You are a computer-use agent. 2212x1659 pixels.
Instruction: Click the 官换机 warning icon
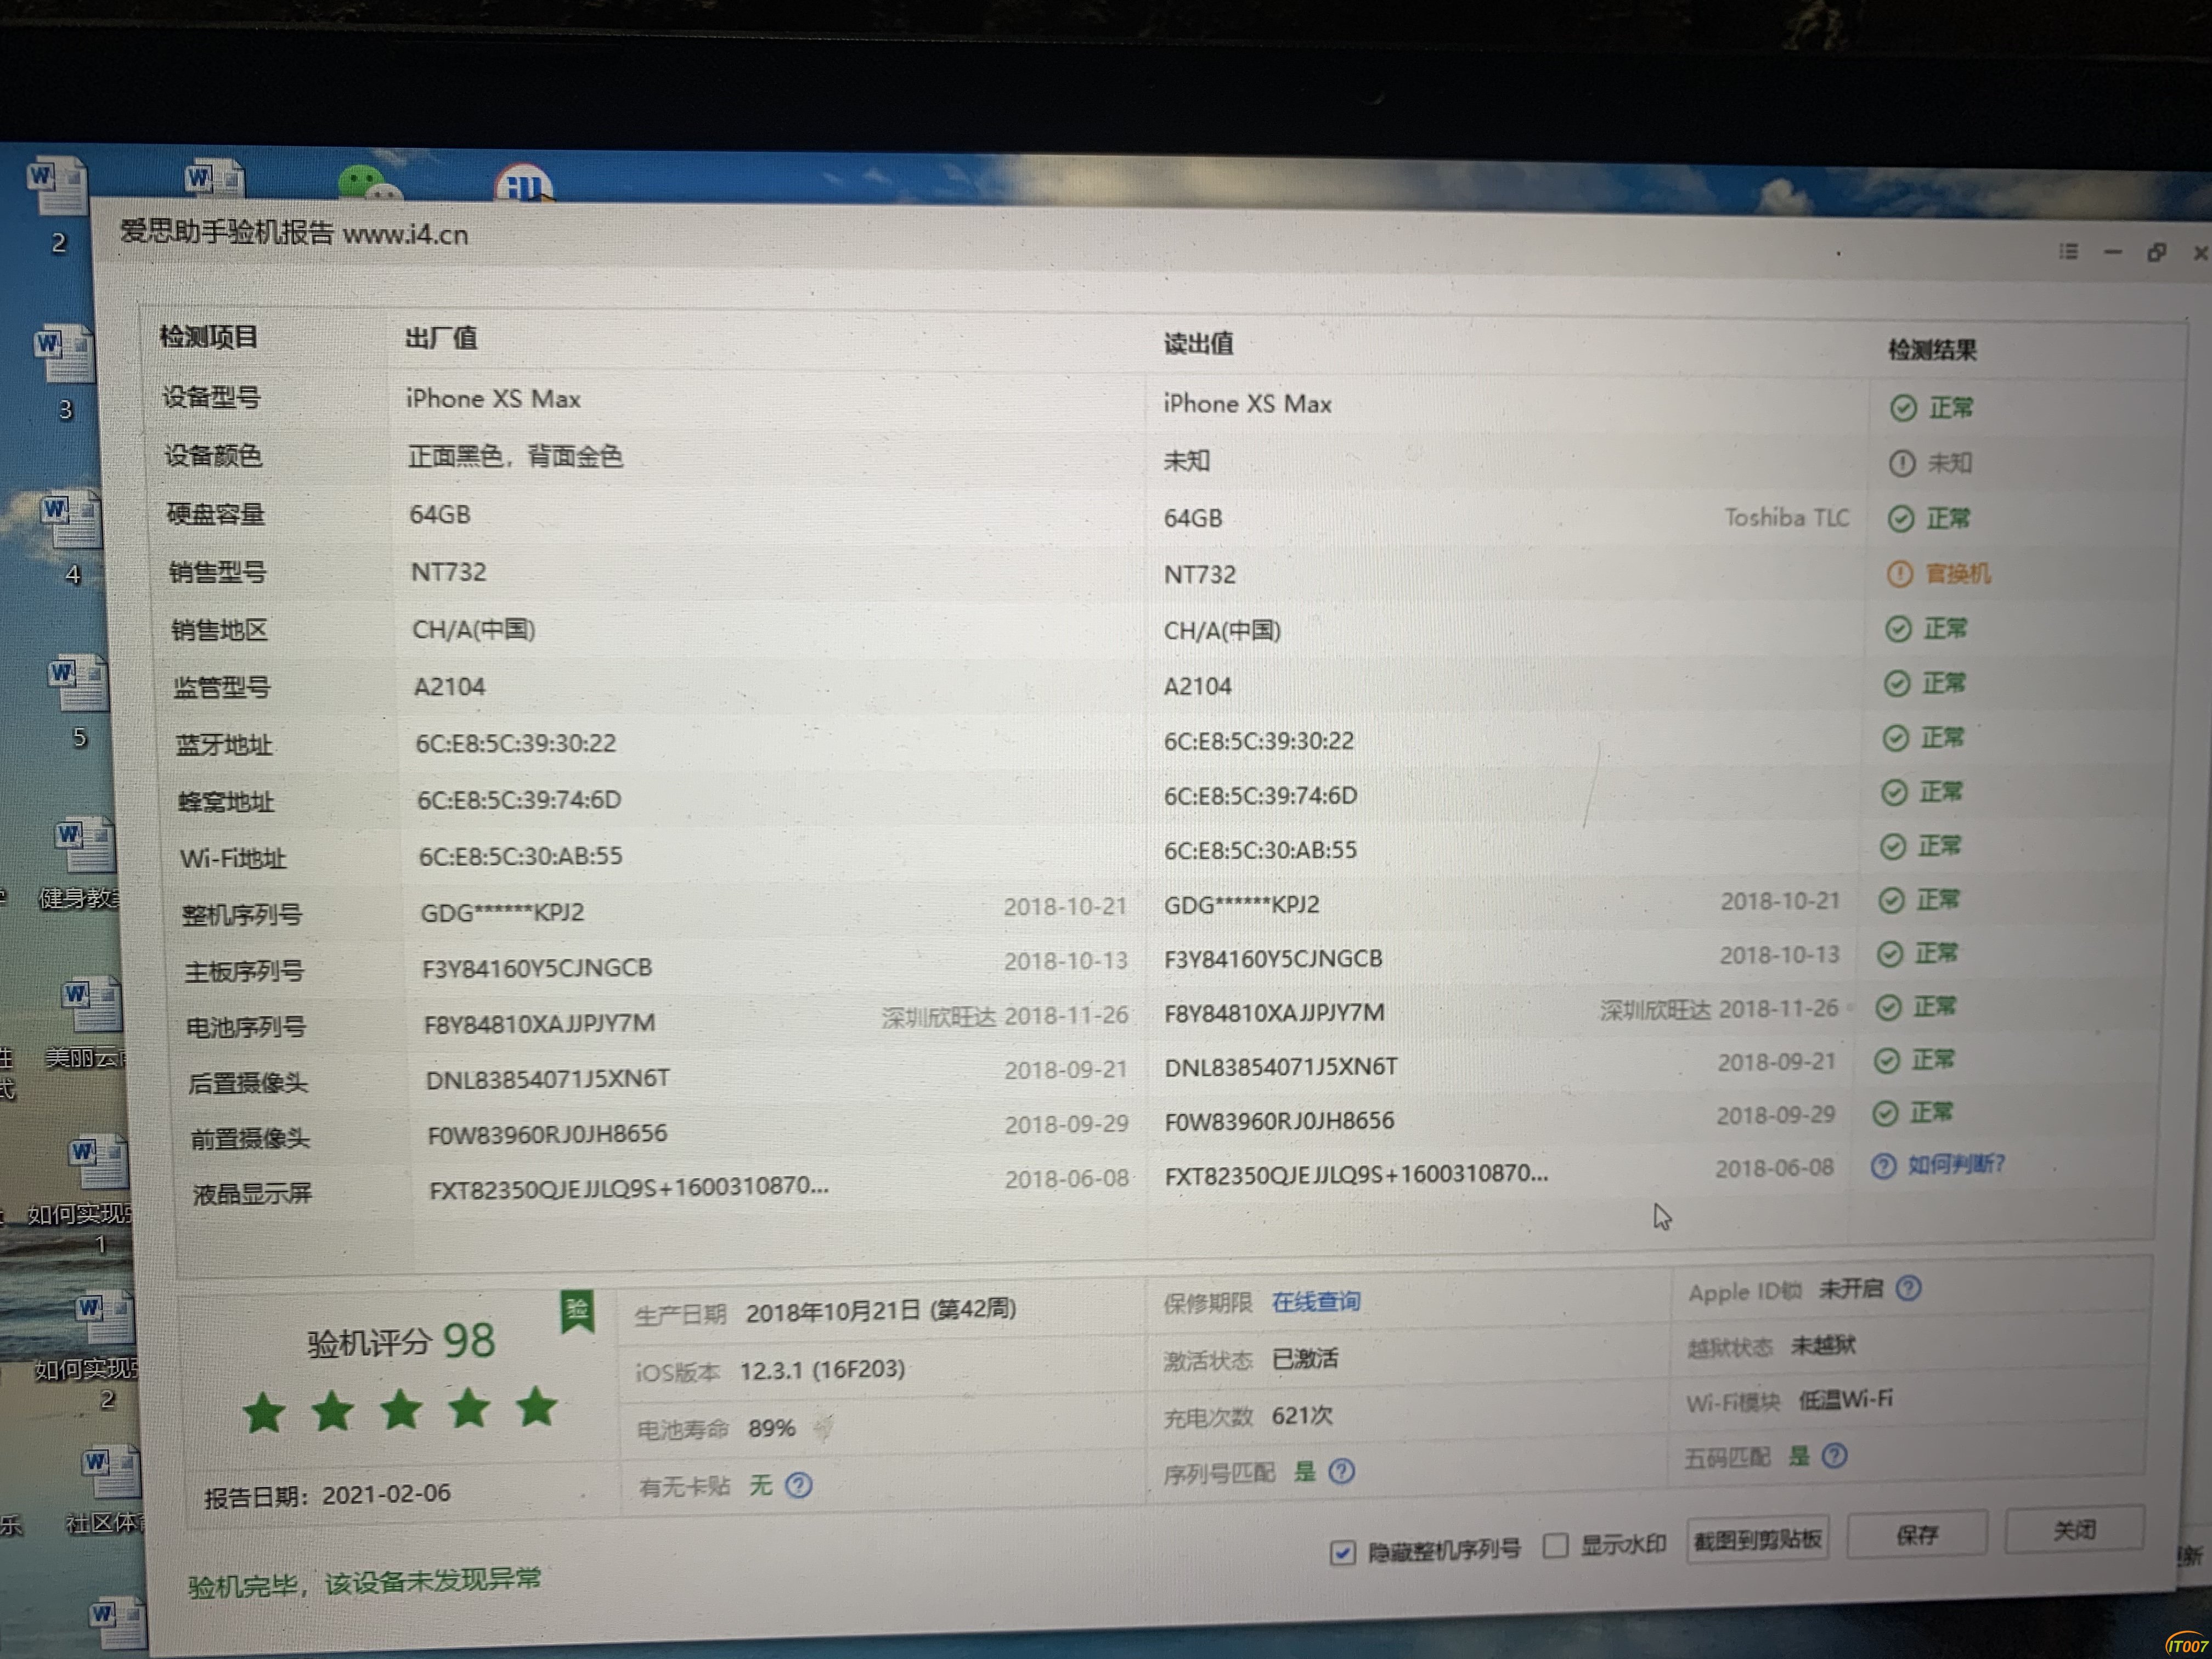click(x=1899, y=574)
